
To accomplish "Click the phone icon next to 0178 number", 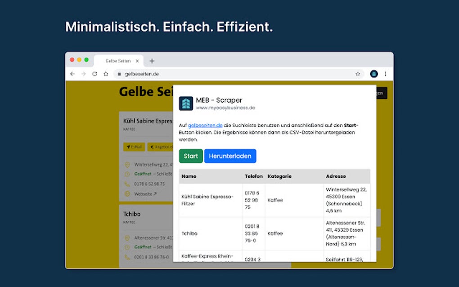I will click(126, 184).
